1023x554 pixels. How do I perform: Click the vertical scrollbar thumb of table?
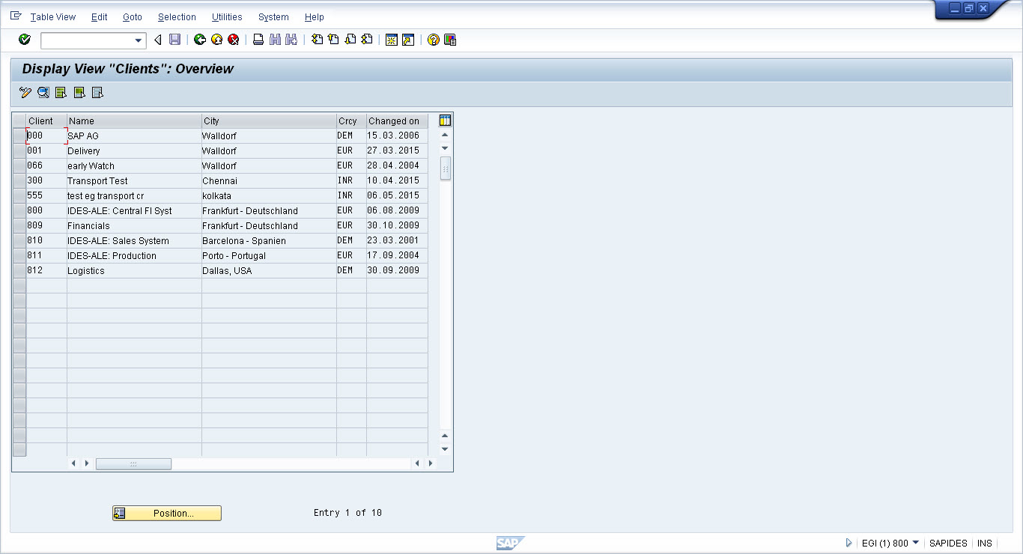(446, 168)
